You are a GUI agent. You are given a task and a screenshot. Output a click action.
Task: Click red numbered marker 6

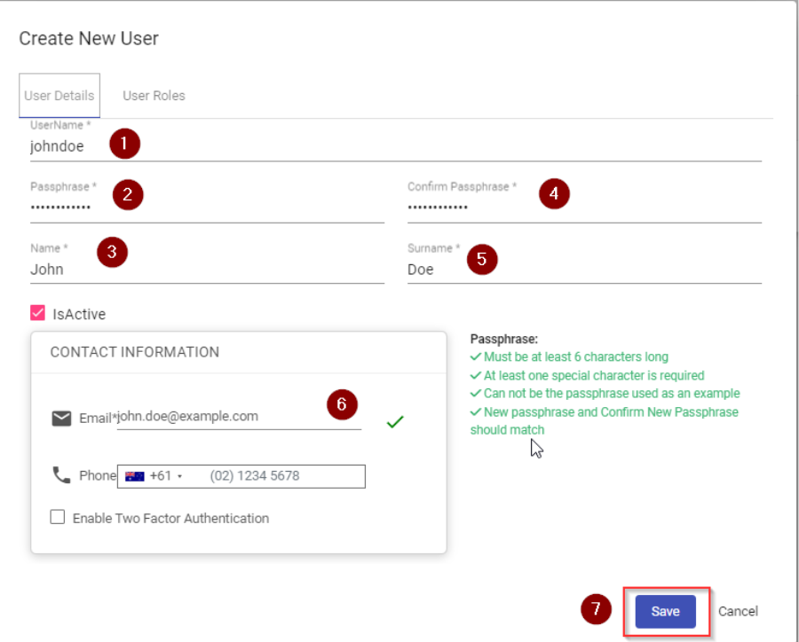tap(342, 405)
